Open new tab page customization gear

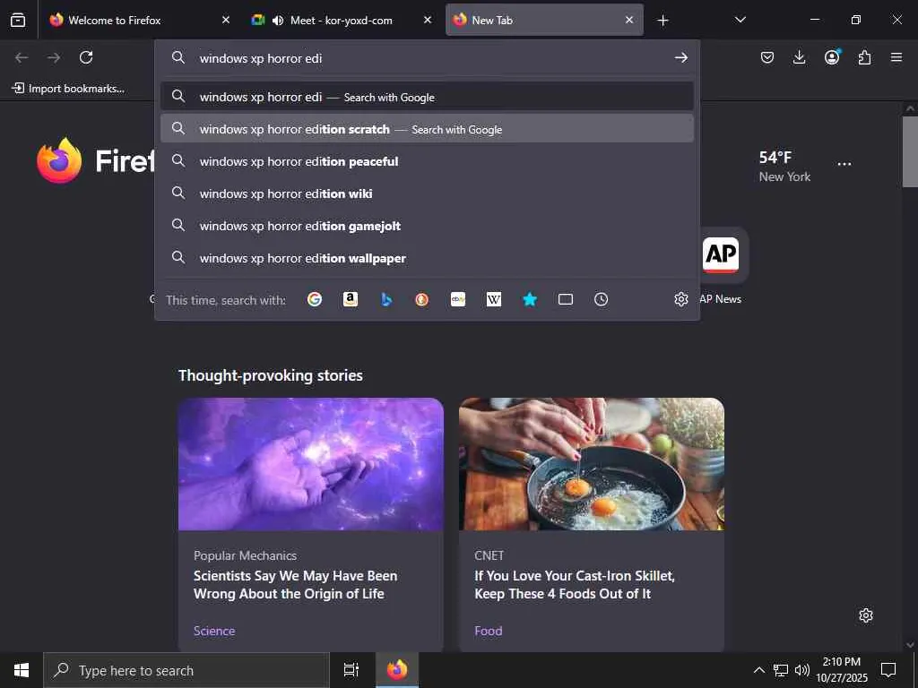click(x=866, y=615)
